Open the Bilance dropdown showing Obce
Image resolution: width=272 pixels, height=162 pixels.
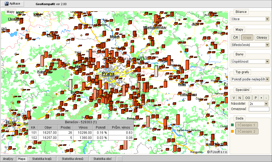tap(250, 19)
